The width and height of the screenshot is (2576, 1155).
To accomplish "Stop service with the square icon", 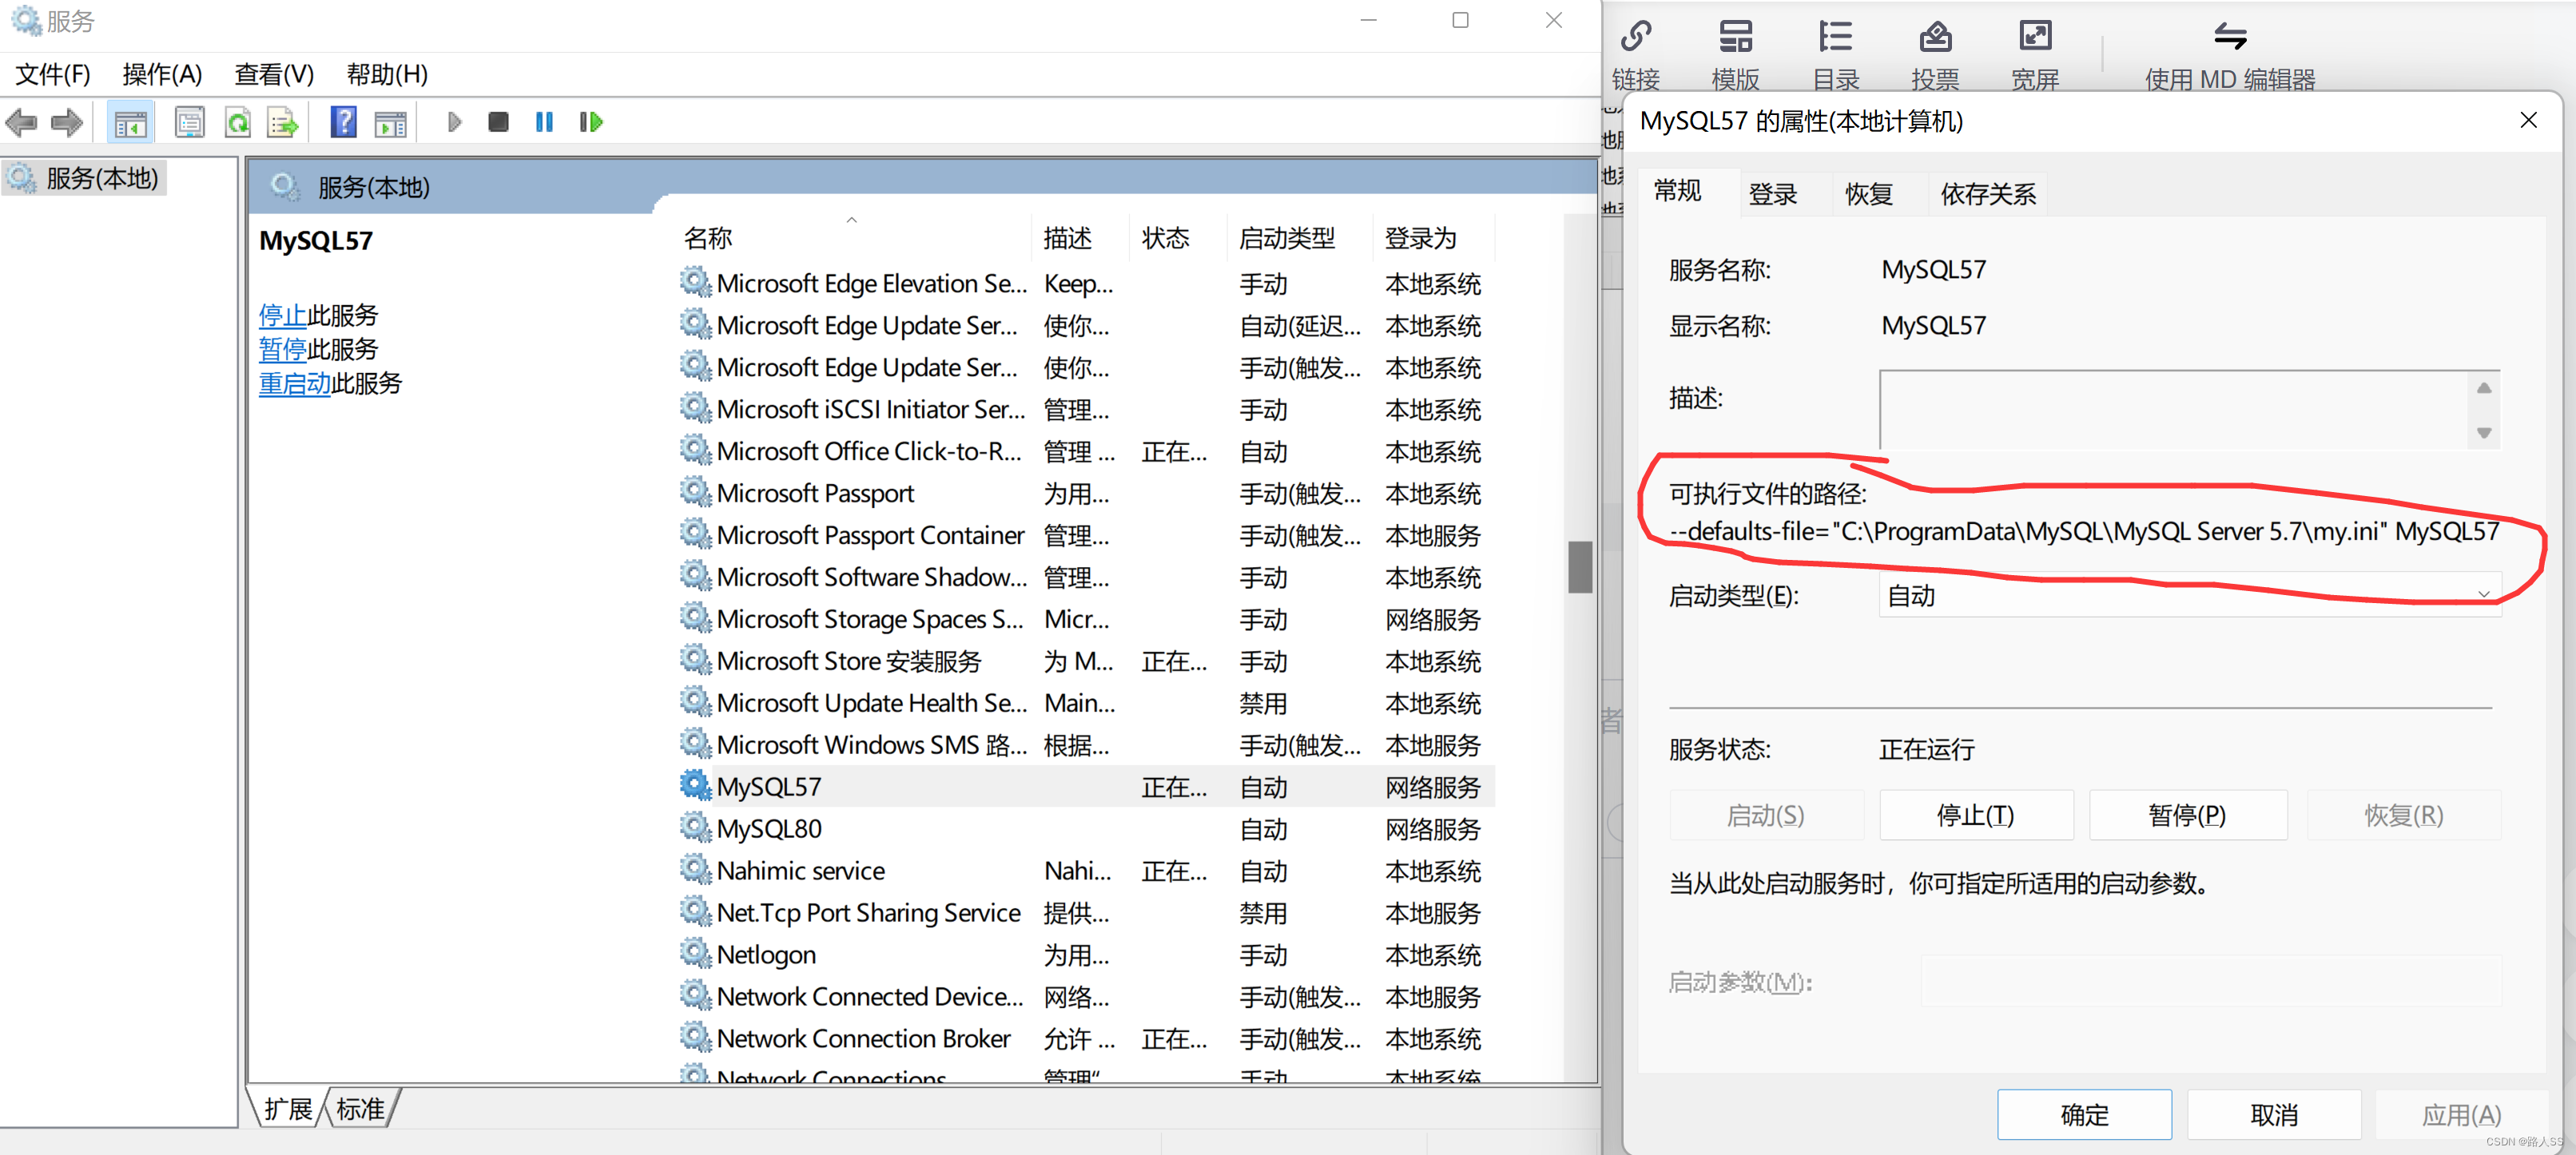I will click(x=498, y=122).
